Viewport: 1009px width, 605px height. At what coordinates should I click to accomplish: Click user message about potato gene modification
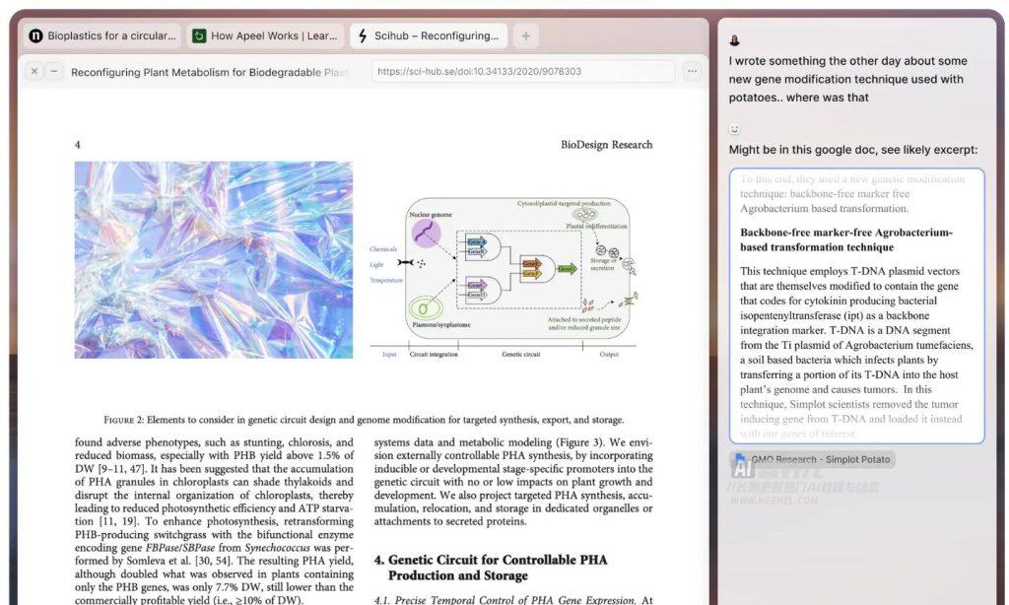pyautogui.click(x=847, y=79)
